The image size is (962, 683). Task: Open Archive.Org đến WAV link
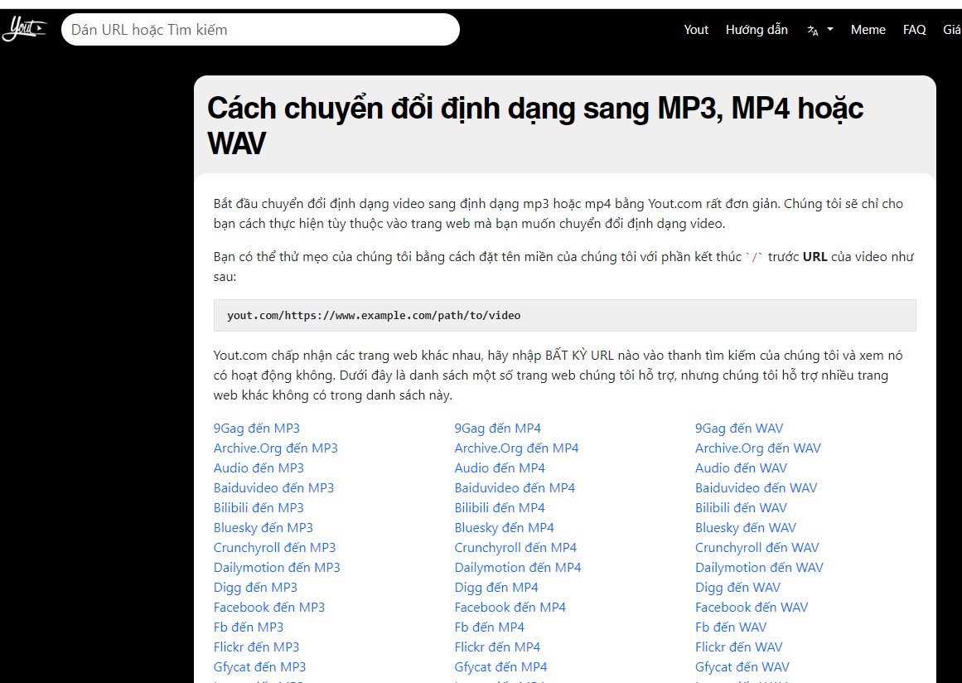(757, 448)
